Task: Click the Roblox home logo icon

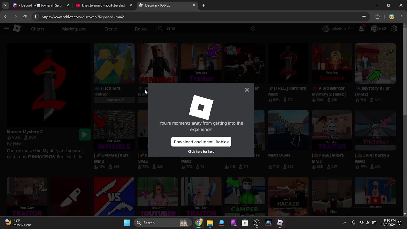Action: pos(17,29)
